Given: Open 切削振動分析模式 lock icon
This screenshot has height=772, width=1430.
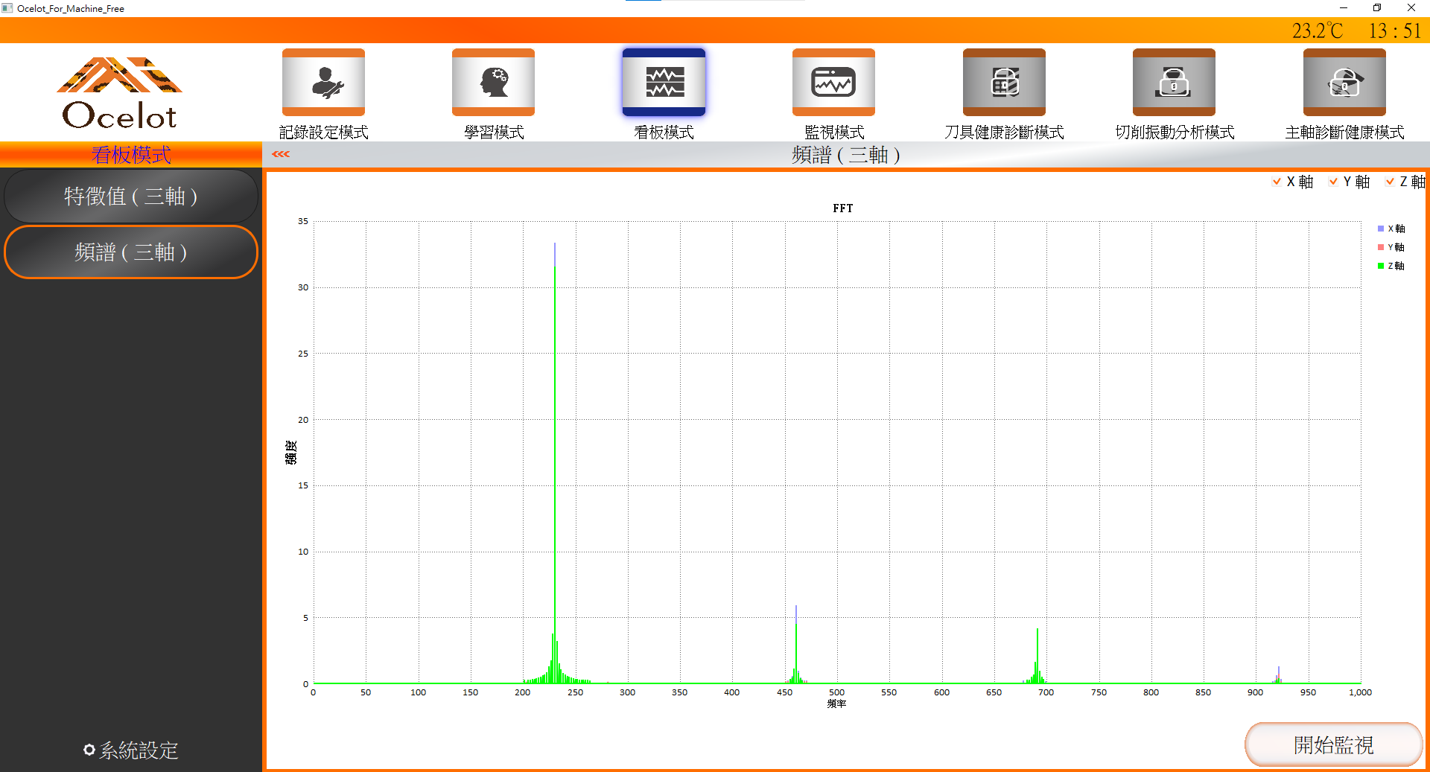Looking at the screenshot, I should [x=1173, y=82].
